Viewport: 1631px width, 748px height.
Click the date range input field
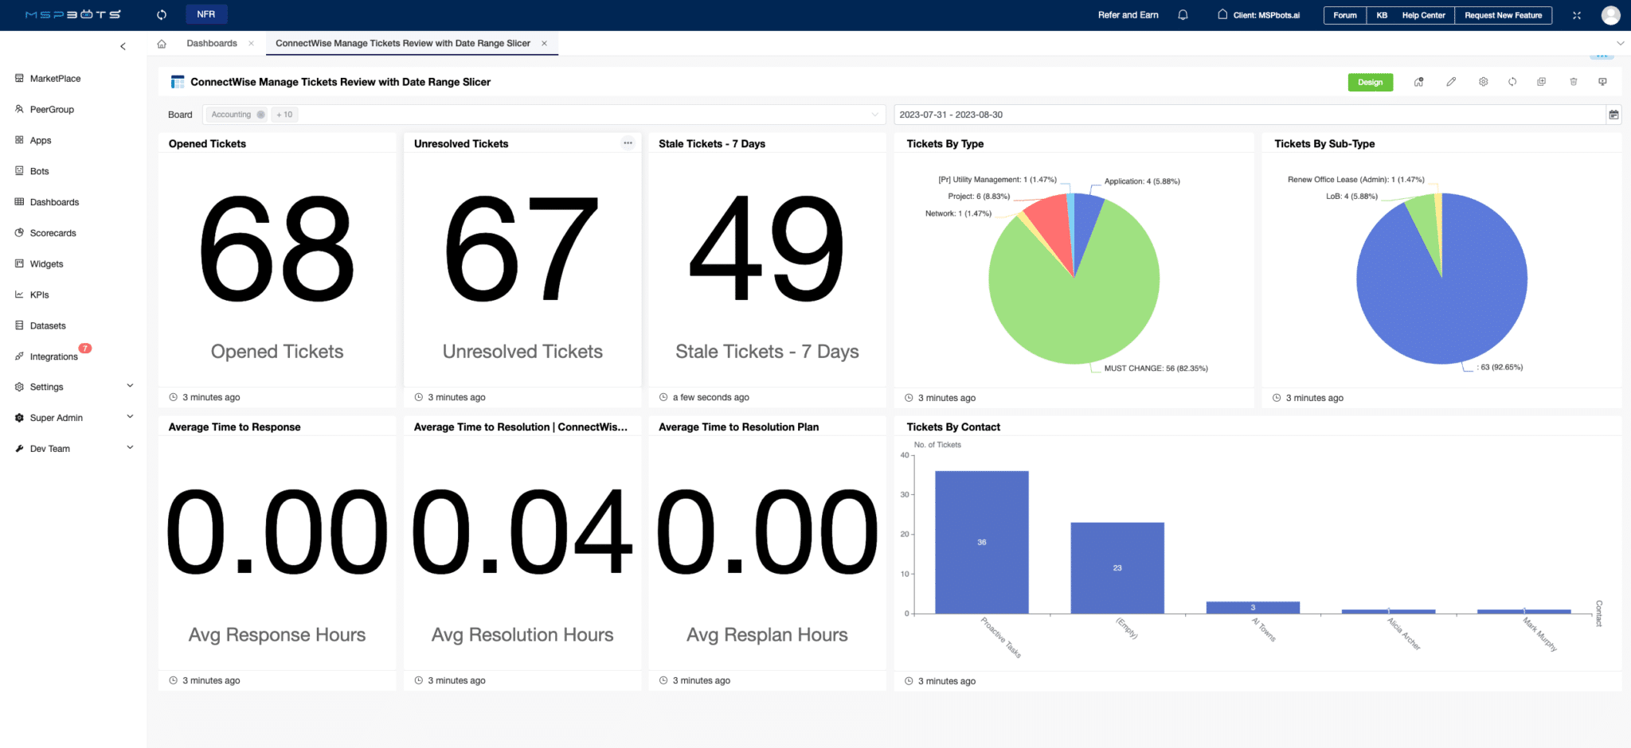(x=1249, y=115)
